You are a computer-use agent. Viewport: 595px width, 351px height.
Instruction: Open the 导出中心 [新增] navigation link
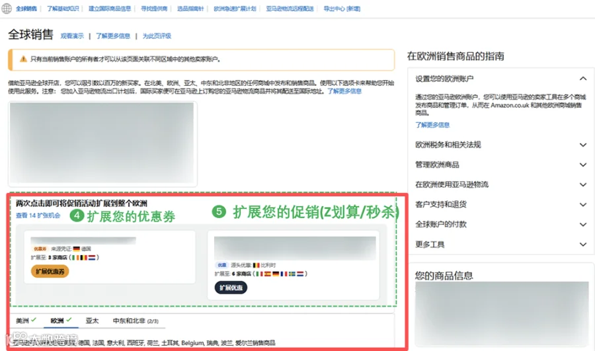(x=342, y=9)
